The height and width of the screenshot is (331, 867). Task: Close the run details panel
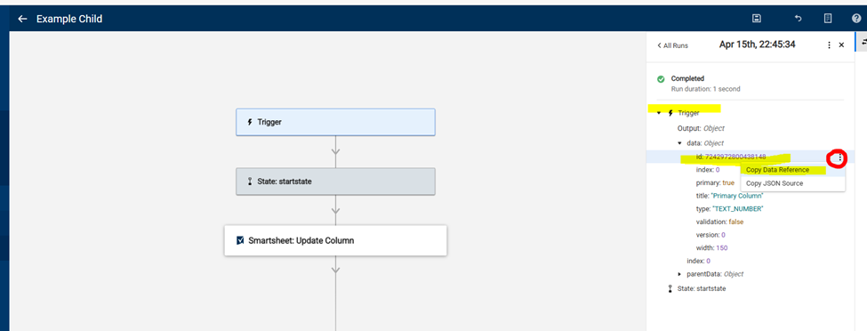coord(841,44)
